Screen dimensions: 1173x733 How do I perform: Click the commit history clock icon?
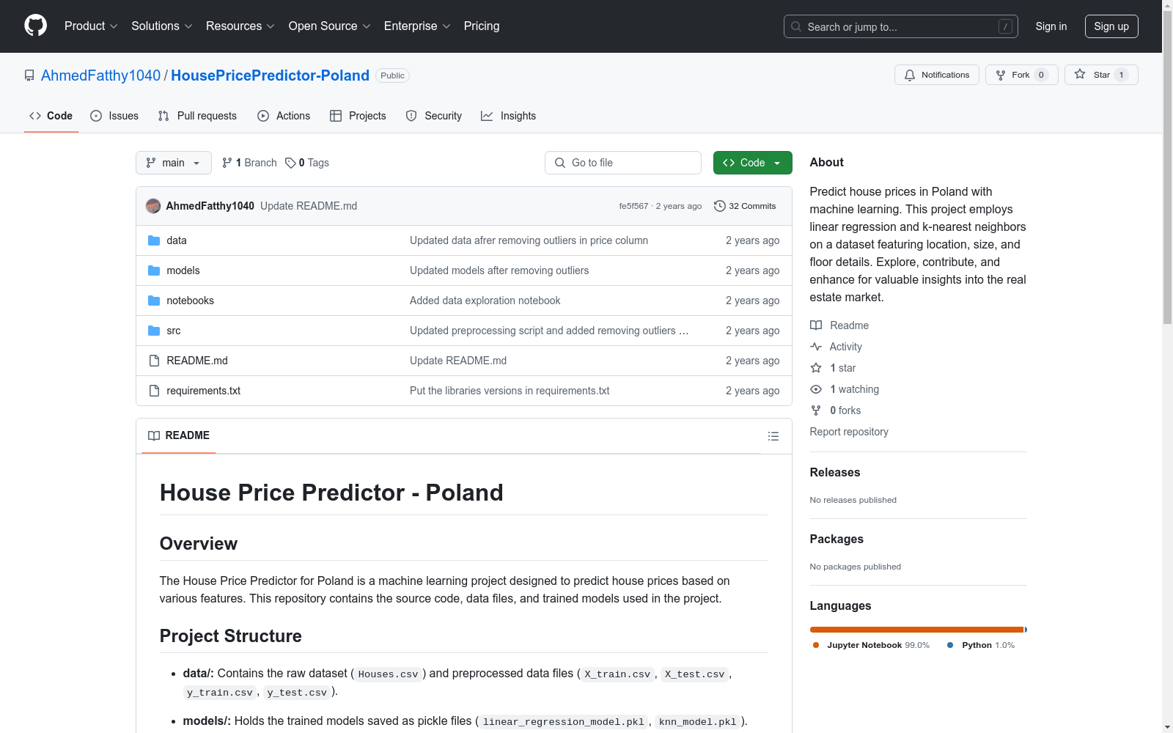[720, 206]
